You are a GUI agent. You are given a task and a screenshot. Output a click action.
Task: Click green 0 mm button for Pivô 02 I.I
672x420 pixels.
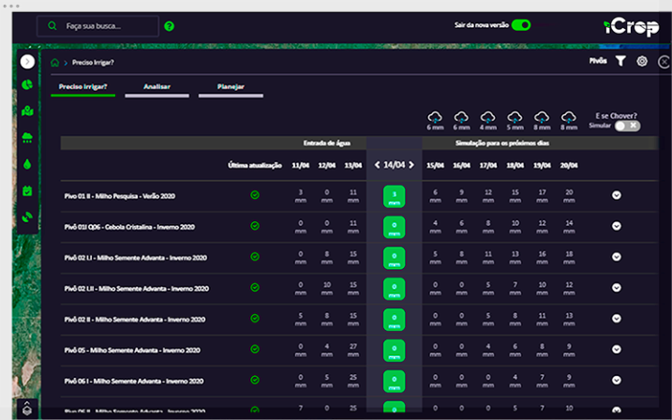[395, 258]
